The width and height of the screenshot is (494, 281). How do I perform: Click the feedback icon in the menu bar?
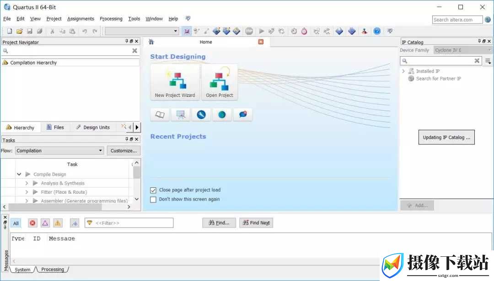click(188, 18)
